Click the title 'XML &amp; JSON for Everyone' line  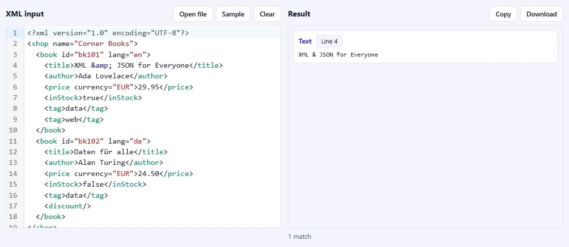coord(134,65)
